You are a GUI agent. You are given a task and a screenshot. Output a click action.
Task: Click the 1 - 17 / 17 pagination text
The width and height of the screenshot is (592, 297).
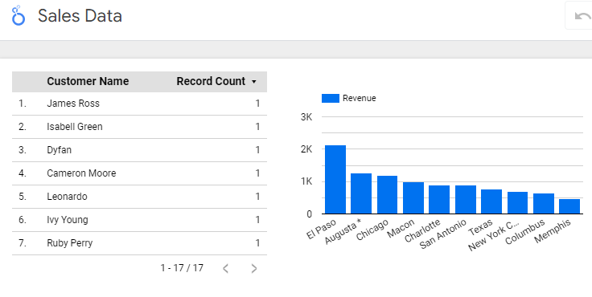pos(182,268)
